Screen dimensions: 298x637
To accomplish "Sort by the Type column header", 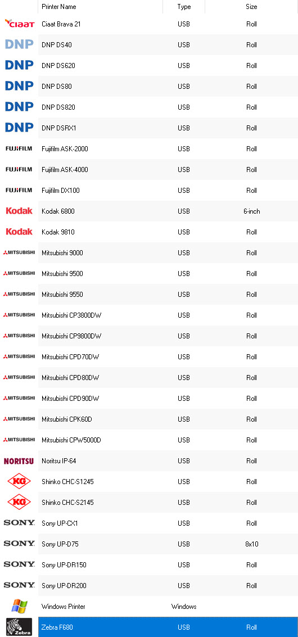I will 184,7.
